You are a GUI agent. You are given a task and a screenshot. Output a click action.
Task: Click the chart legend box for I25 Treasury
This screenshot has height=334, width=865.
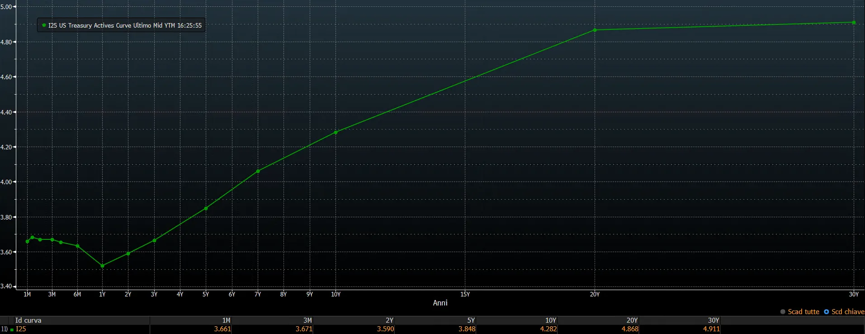pos(121,25)
